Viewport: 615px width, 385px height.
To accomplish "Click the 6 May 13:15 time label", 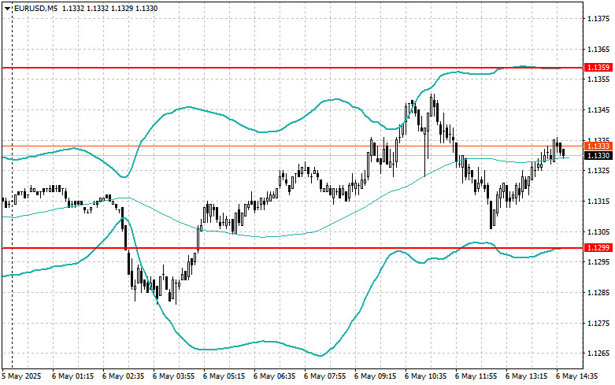I will 527,376.
